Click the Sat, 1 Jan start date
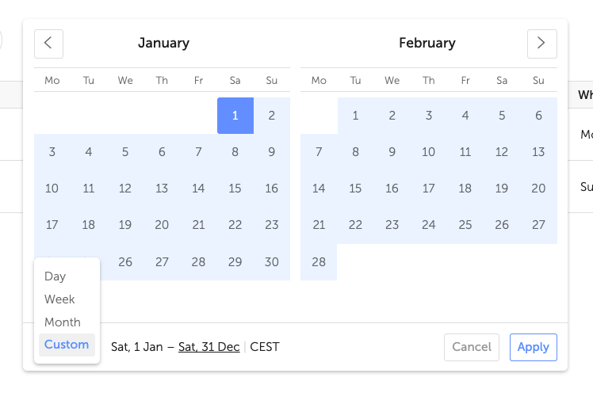The image size is (593, 404). (x=136, y=347)
